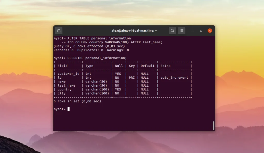Image resolution: width=264 pixels, height=153 pixels.
Task: Minimize the terminal window
Action: (x=192, y=30)
